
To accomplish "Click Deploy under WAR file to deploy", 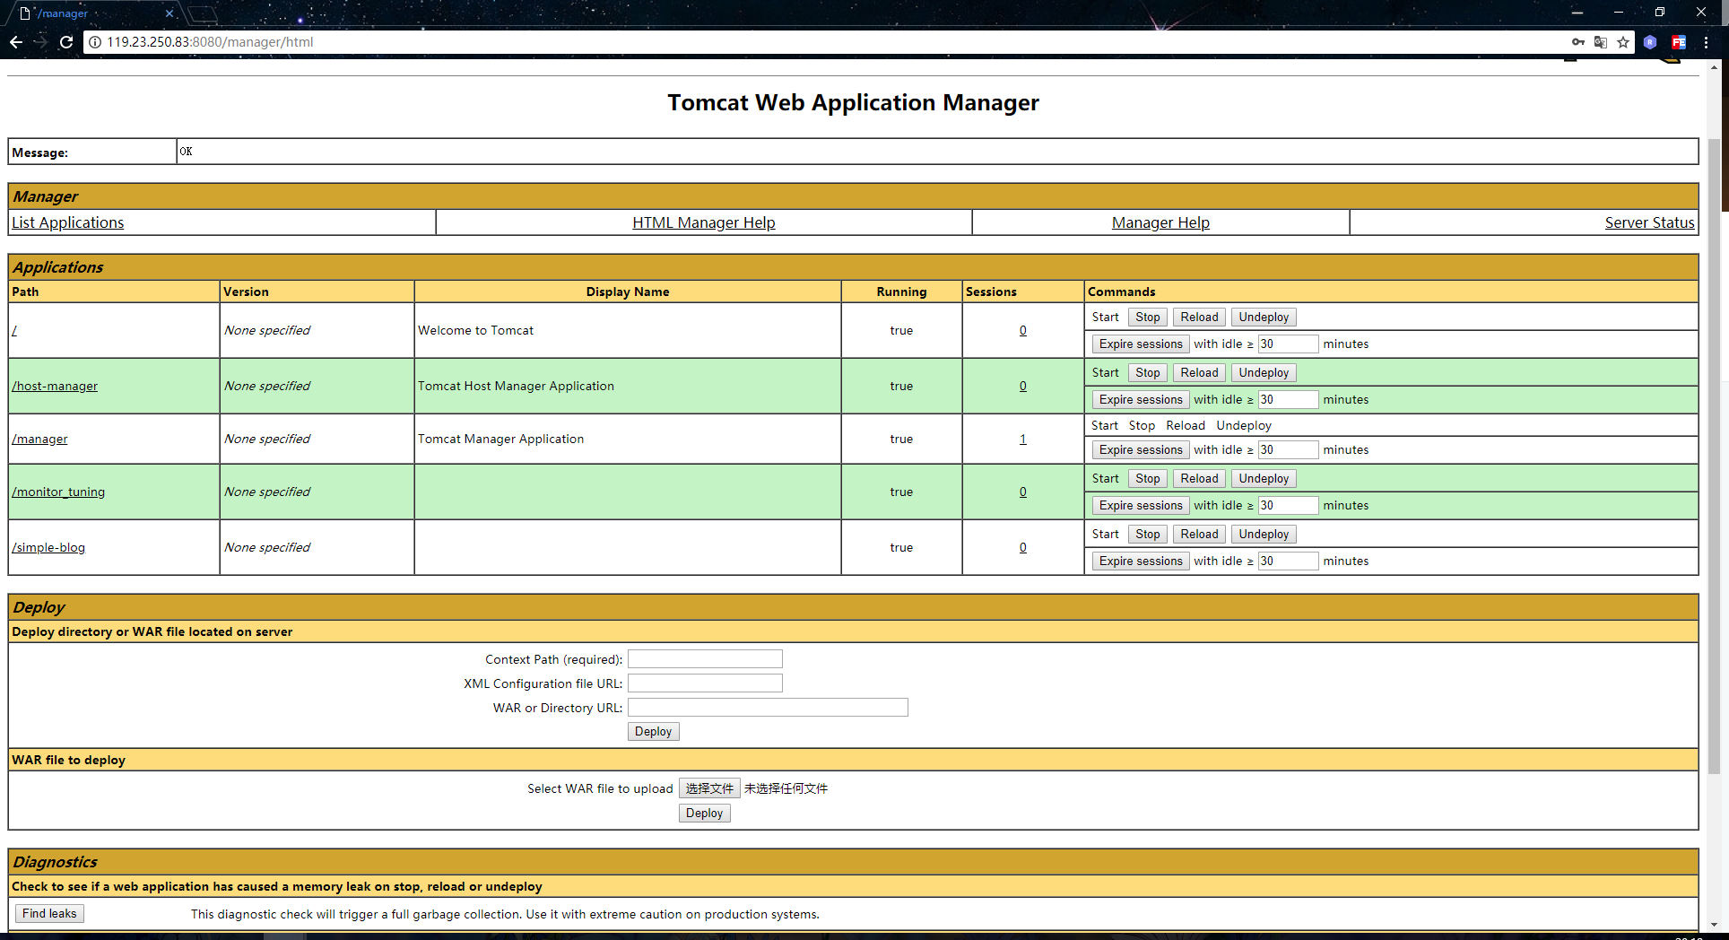I will click(704, 813).
